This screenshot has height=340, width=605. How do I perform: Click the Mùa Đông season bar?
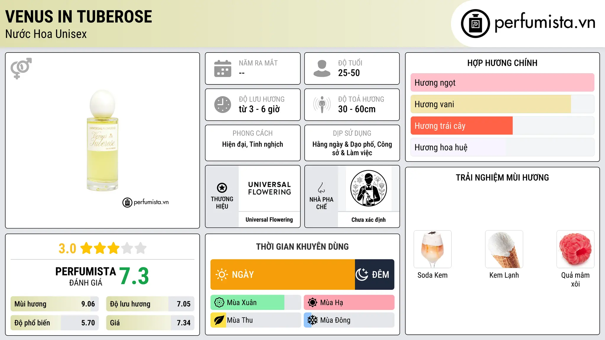349,320
